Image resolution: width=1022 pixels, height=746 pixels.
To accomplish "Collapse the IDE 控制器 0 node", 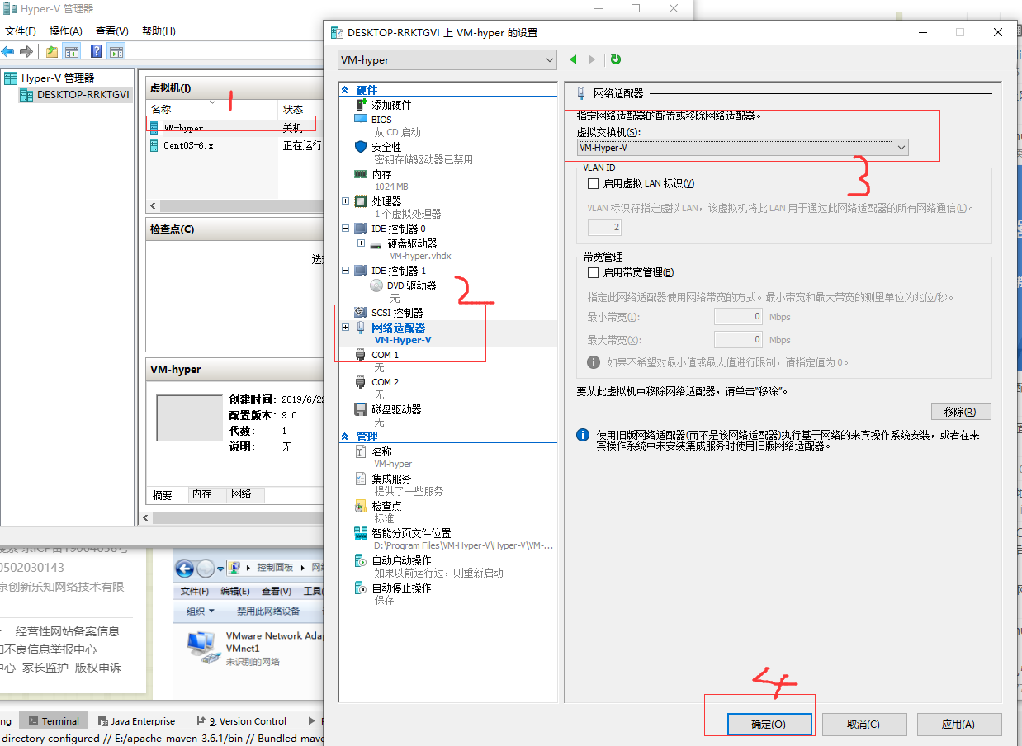I will click(x=345, y=229).
